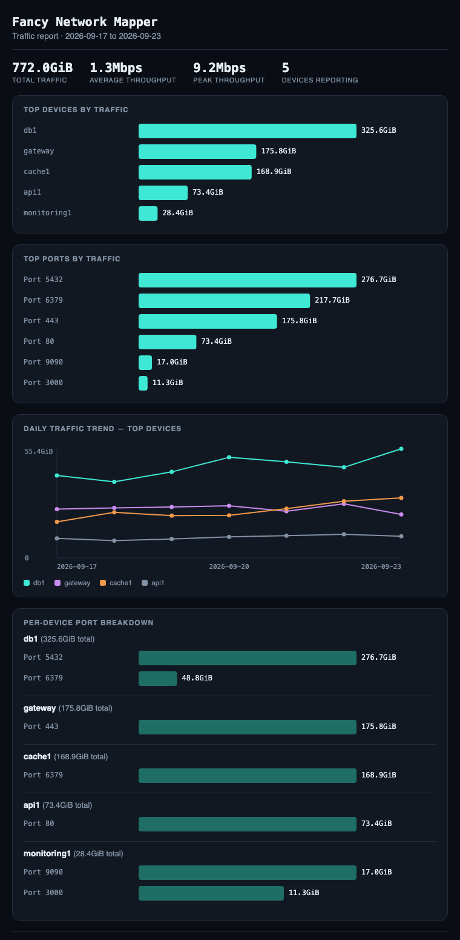Click monitoring1's Port 9090 breakdown bar

pos(248,872)
